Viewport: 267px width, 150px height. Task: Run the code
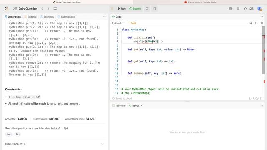tap(121, 9)
